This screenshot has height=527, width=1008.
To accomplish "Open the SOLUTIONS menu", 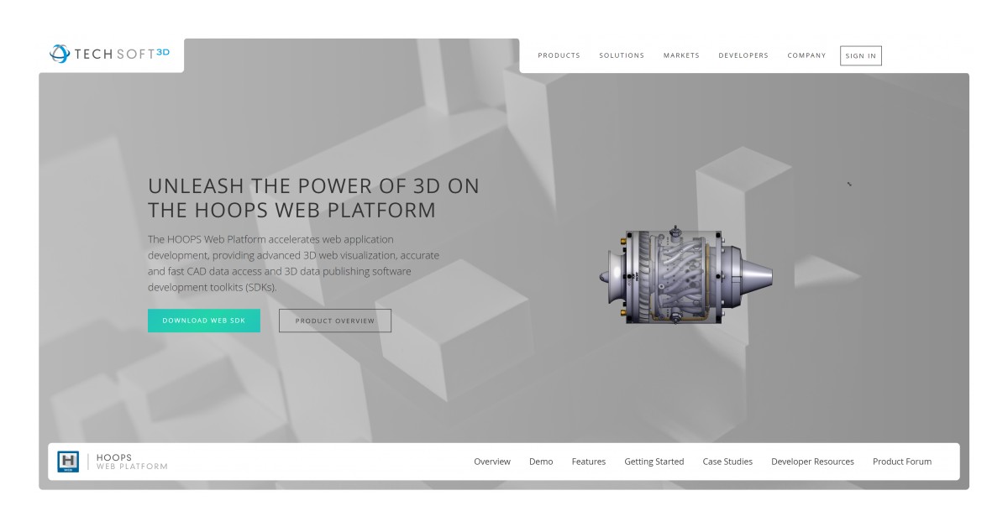I will pyautogui.click(x=622, y=55).
